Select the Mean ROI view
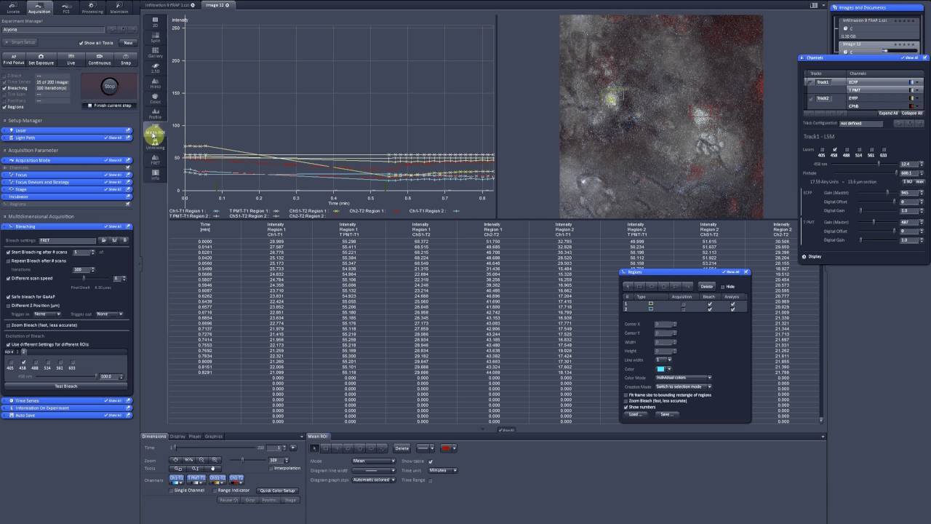 pos(155,131)
